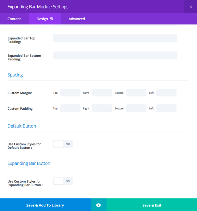197x211 pixels.
Task: Click the Custom Padding Bottom field
Action: [136, 108]
